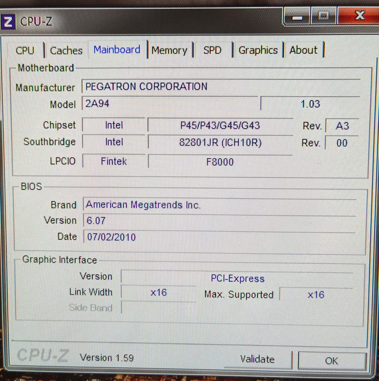The image size is (379, 381).
Task: Open the Caches tab
Action: pyautogui.click(x=66, y=50)
